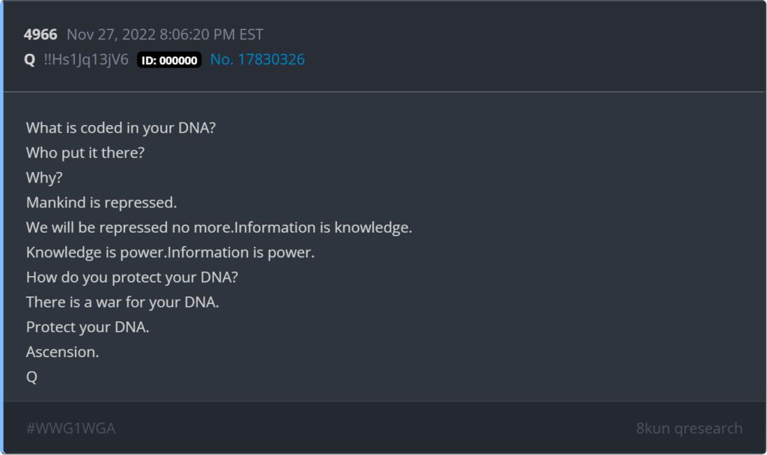Click "There is a war for your DNA."
The image size is (767, 455).
point(122,302)
